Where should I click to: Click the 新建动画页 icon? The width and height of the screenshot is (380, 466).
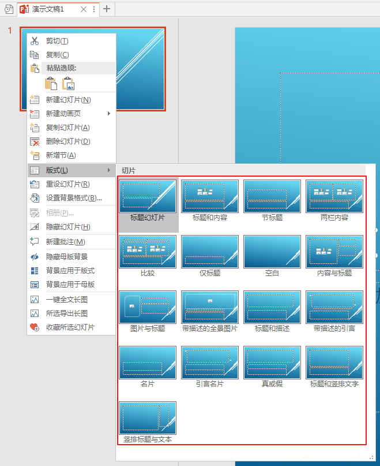tap(35, 114)
